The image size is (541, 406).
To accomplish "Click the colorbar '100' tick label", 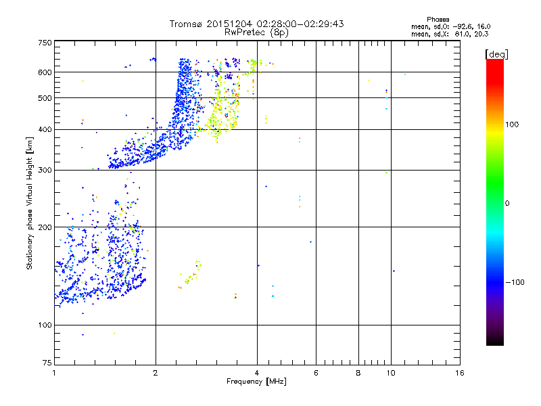I will pos(512,125).
